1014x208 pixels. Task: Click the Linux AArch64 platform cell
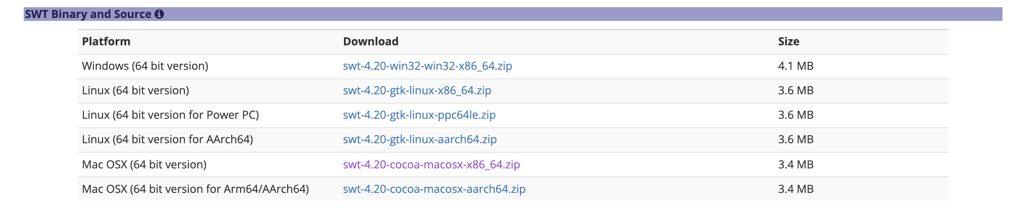pos(167,139)
